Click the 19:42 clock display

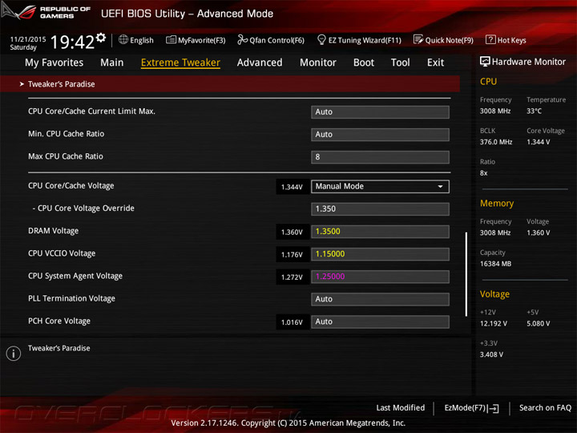pyautogui.click(x=72, y=42)
